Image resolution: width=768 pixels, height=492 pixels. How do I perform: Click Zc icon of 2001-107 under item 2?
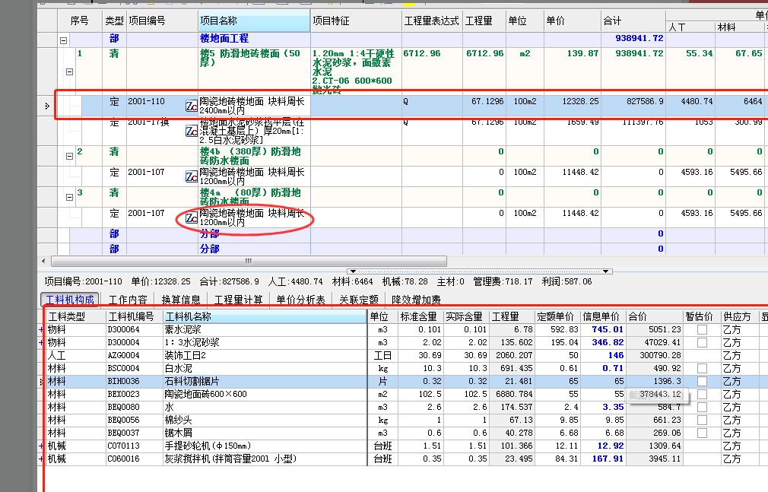pos(192,176)
